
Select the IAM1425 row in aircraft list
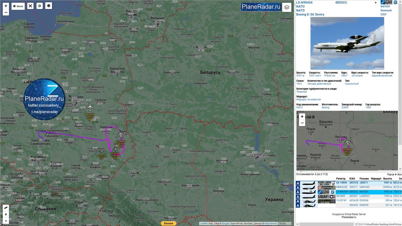pyautogui.click(x=349, y=187)
